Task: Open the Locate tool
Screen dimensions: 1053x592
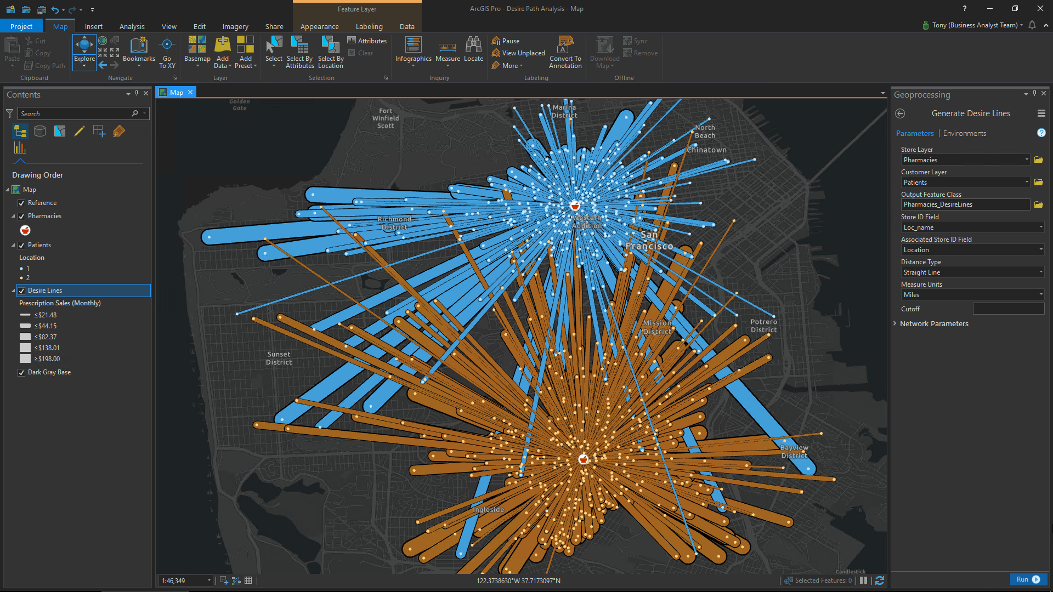Action: tap(473, 49)
